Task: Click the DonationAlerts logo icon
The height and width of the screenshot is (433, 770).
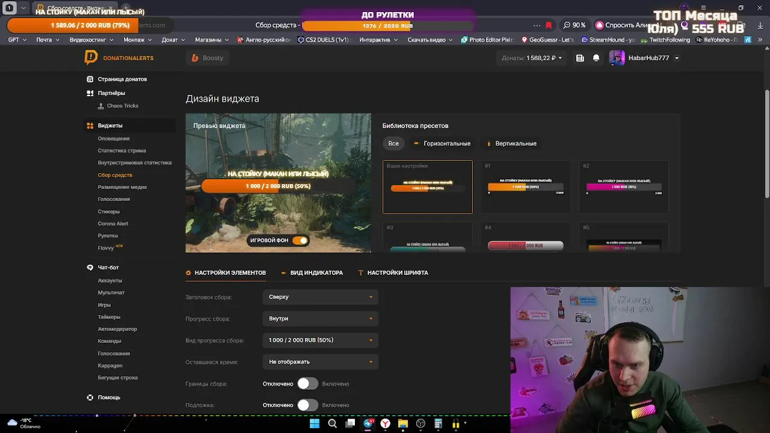Action: tap(91, 58)
